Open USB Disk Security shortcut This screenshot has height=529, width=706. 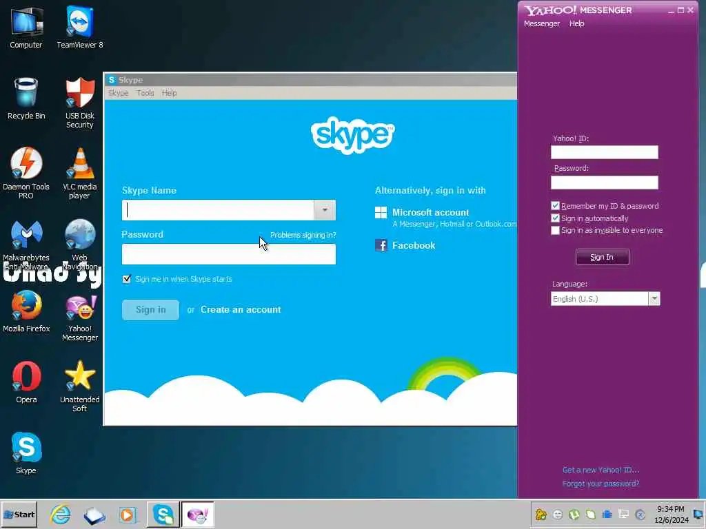click(80, 103)
